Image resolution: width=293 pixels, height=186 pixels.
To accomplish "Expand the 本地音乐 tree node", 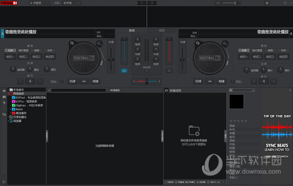I will point(8,90).
